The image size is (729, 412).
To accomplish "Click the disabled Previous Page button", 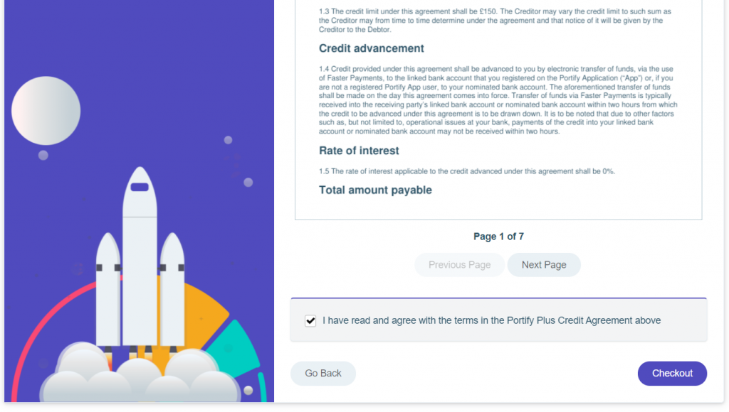I will coord(459,265).
